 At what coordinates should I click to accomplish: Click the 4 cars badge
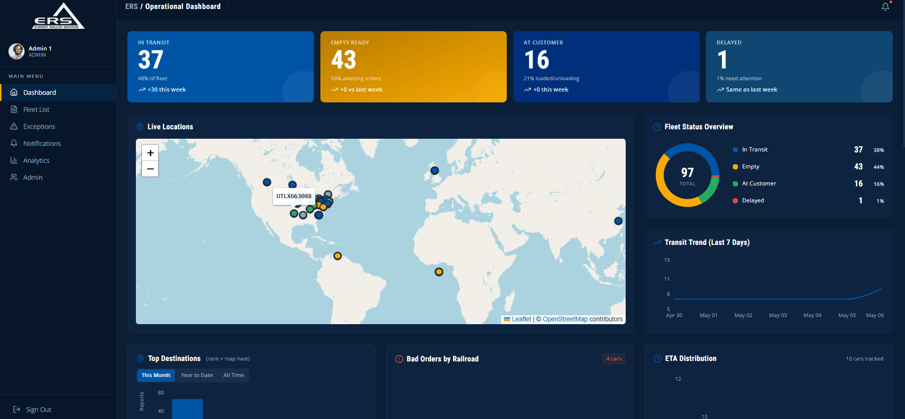(x=613, y=359)
